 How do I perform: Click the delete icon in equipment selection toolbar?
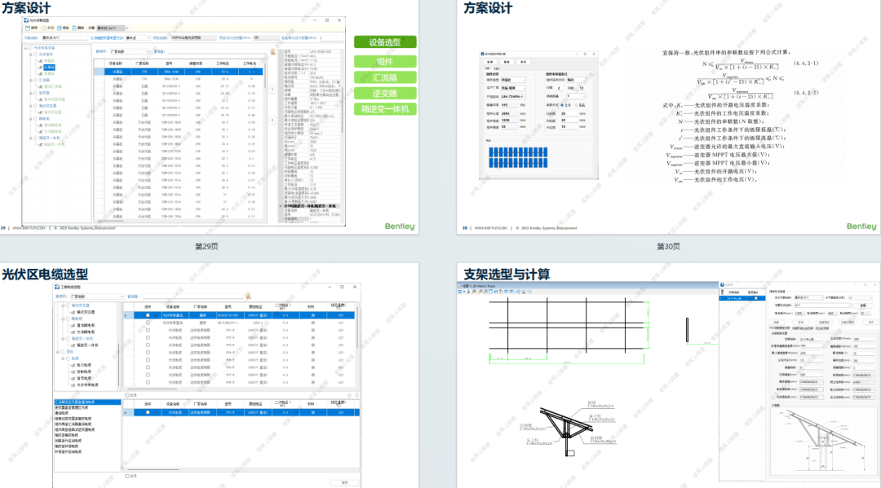74,28
